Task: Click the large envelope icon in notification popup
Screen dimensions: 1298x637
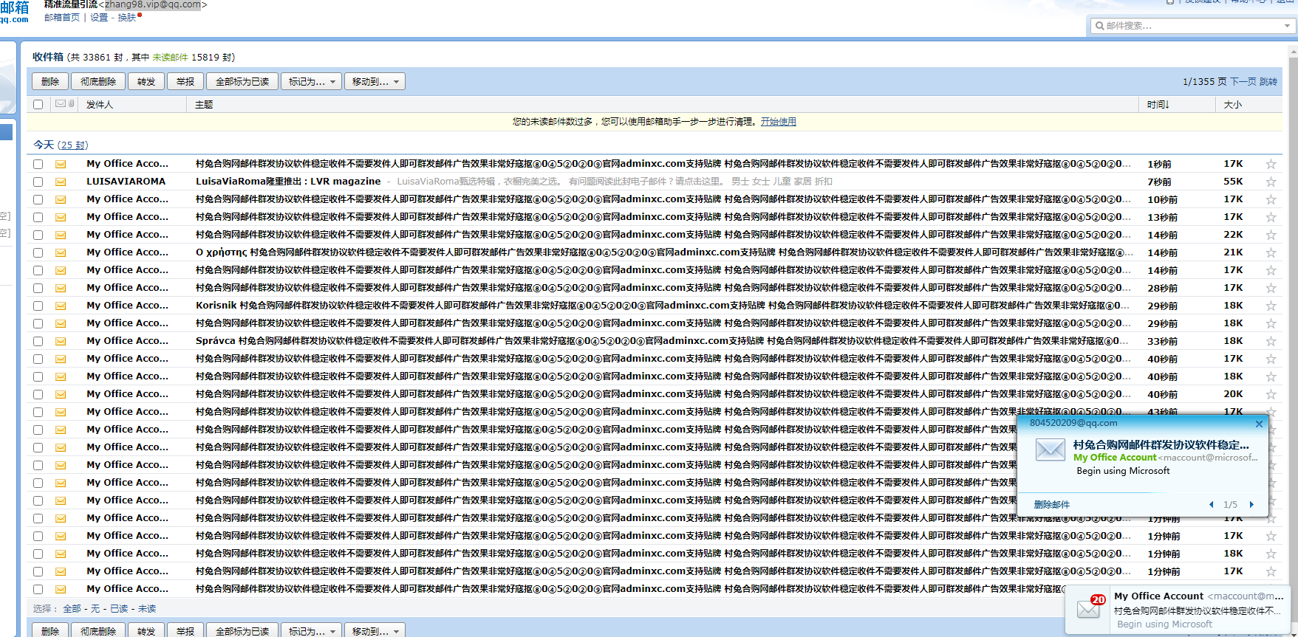Action: (x=1050, y=450)
